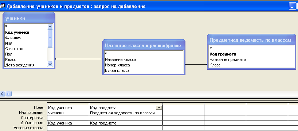298x131 pixels.
Task: Select Пол field in ученики table
Action: pos(9,54)
